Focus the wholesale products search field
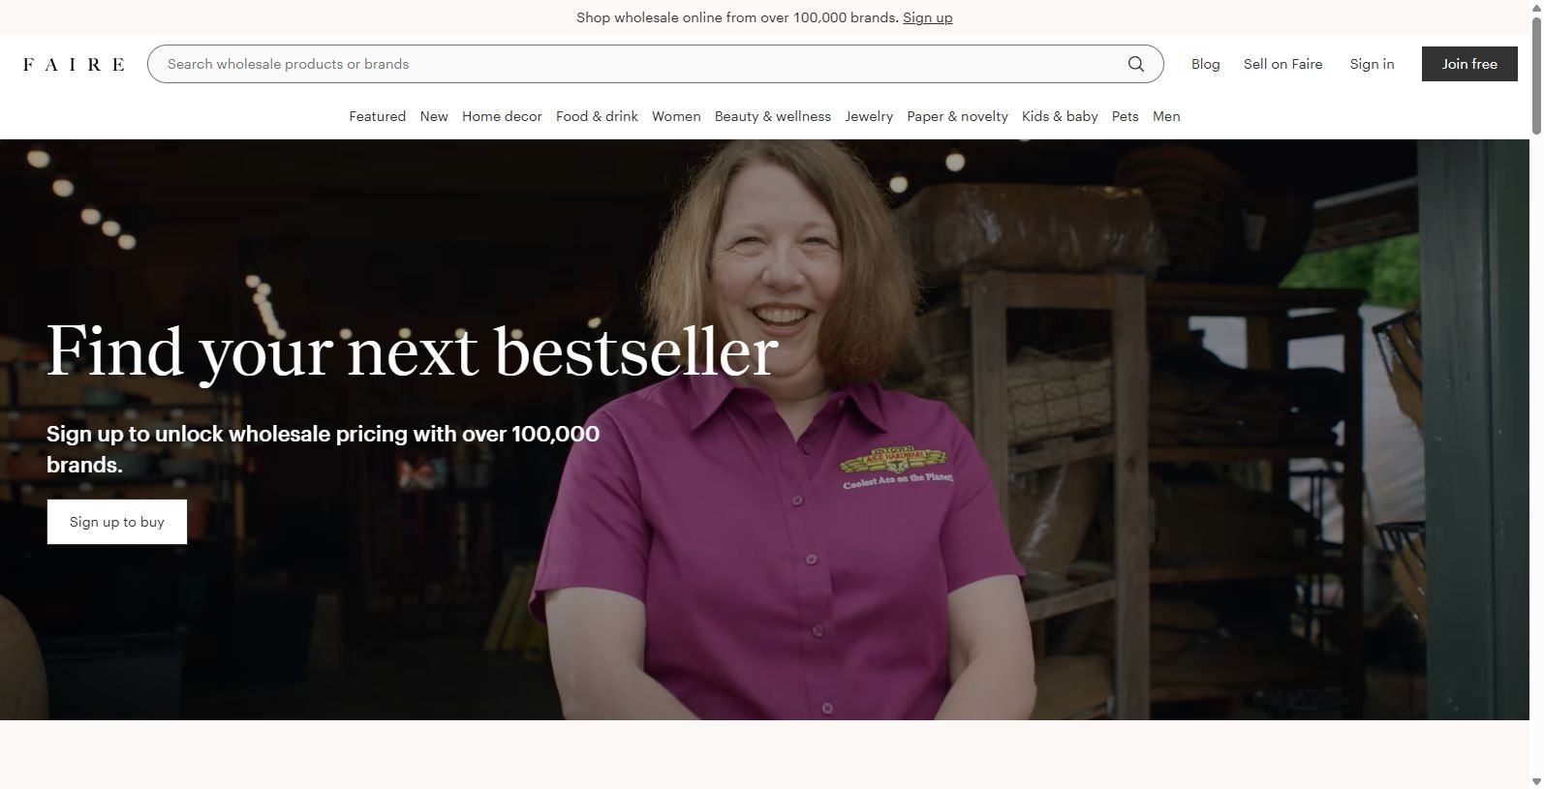1544x789 pixels. 639,64
